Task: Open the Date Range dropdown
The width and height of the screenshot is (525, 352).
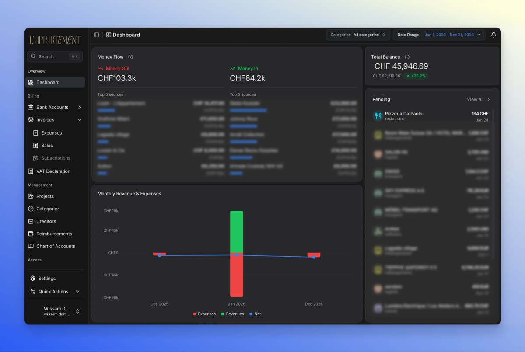Action: (x=439, y=35)
